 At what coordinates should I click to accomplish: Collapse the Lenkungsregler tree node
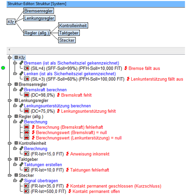(9, 100)
